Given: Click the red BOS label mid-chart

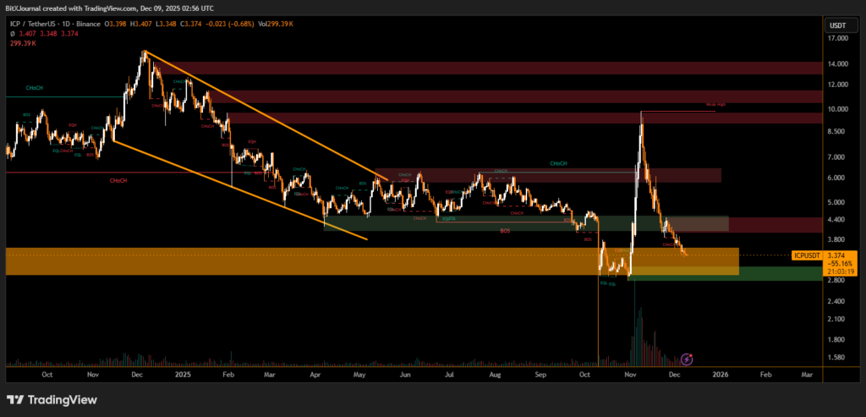Looking at the screenshot, I should 505,230.
